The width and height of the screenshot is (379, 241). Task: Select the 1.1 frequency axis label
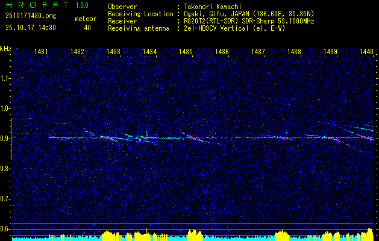[5, 78]
